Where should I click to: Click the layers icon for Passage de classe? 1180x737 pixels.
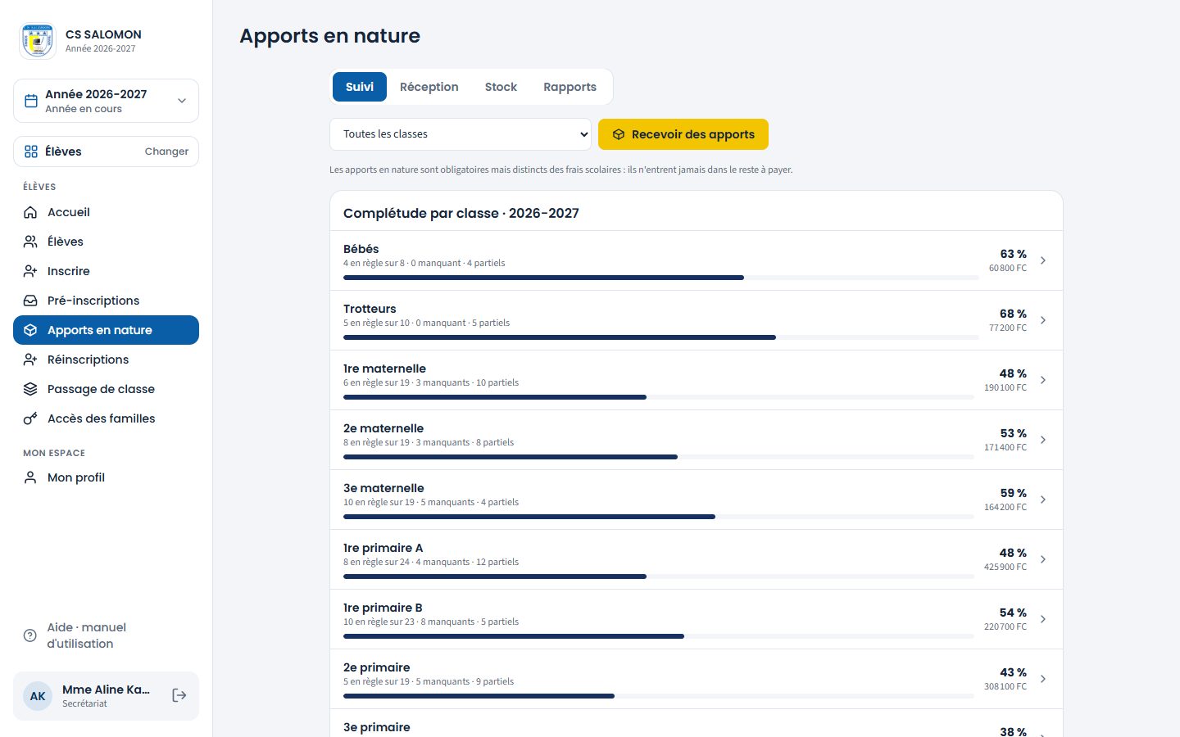30,389
